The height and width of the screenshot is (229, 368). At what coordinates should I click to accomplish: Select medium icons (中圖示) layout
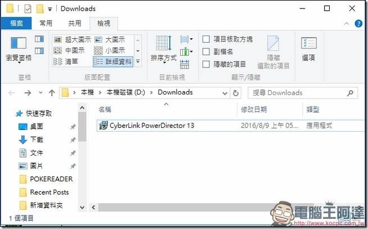coord(69,50)
